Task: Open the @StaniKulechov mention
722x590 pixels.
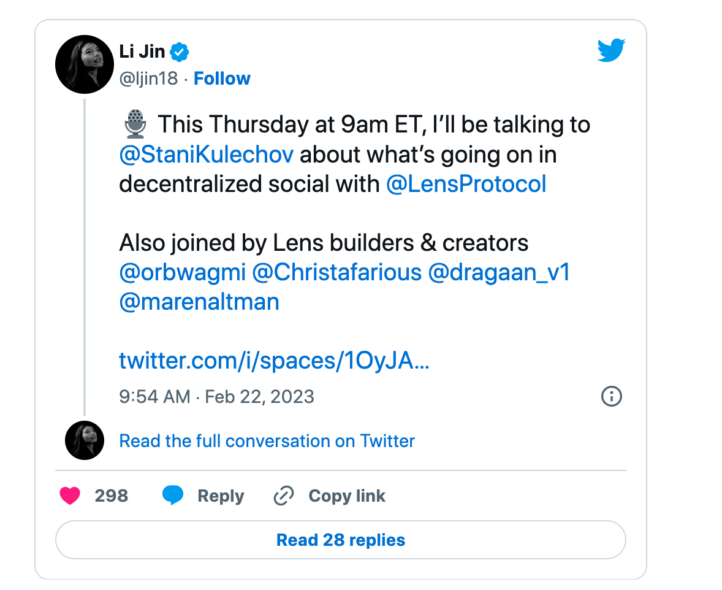Action: (x=207, y=155)
